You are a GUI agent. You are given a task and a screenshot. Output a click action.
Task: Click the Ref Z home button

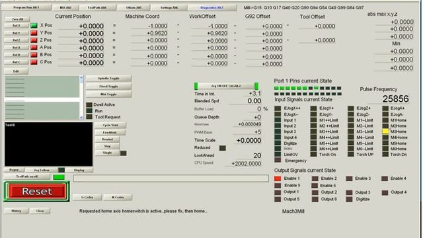coord(16,40)
